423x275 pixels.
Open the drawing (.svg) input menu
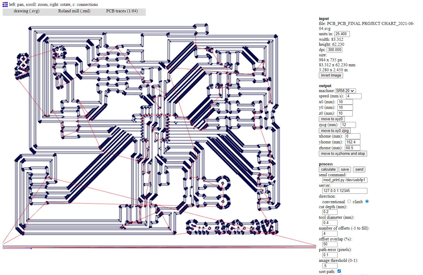coord(26,11)
